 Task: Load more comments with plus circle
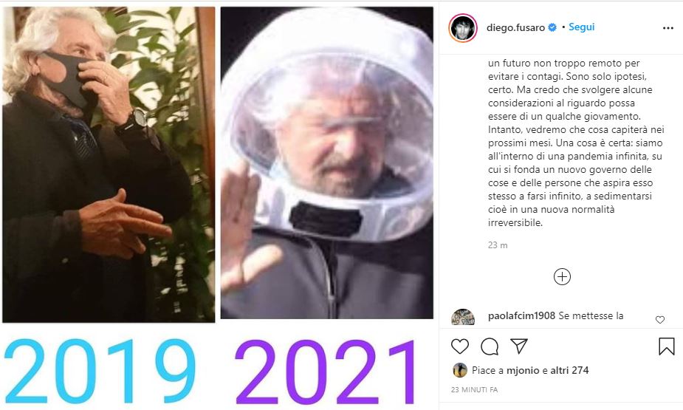tap(562, 277)
